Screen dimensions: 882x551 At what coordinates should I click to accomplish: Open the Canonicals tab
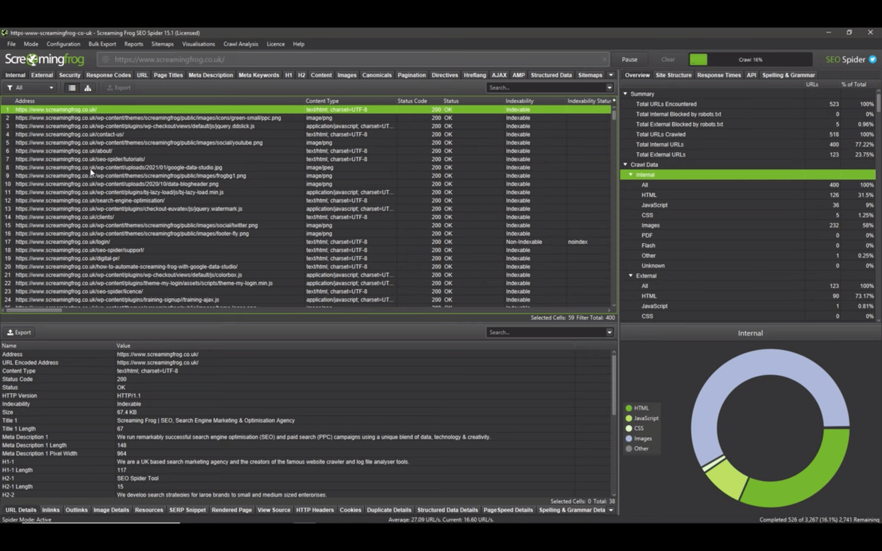pos(377,75)
